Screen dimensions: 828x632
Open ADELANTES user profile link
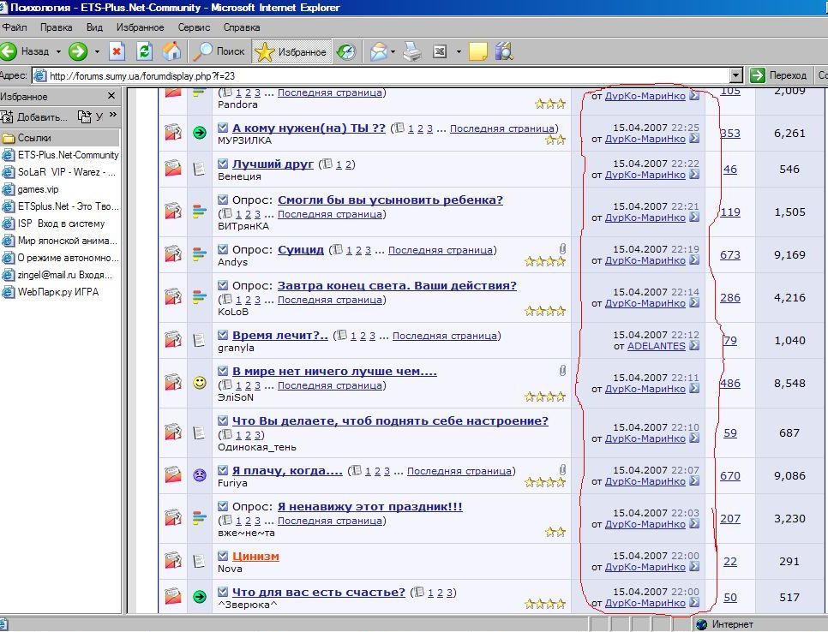(657, 346)
